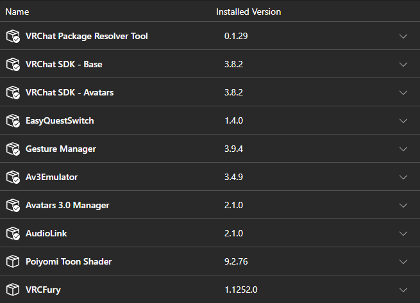Click the EasyQuestSwitch package icon
Screen dimensions: 420x303
click(13, 120)
